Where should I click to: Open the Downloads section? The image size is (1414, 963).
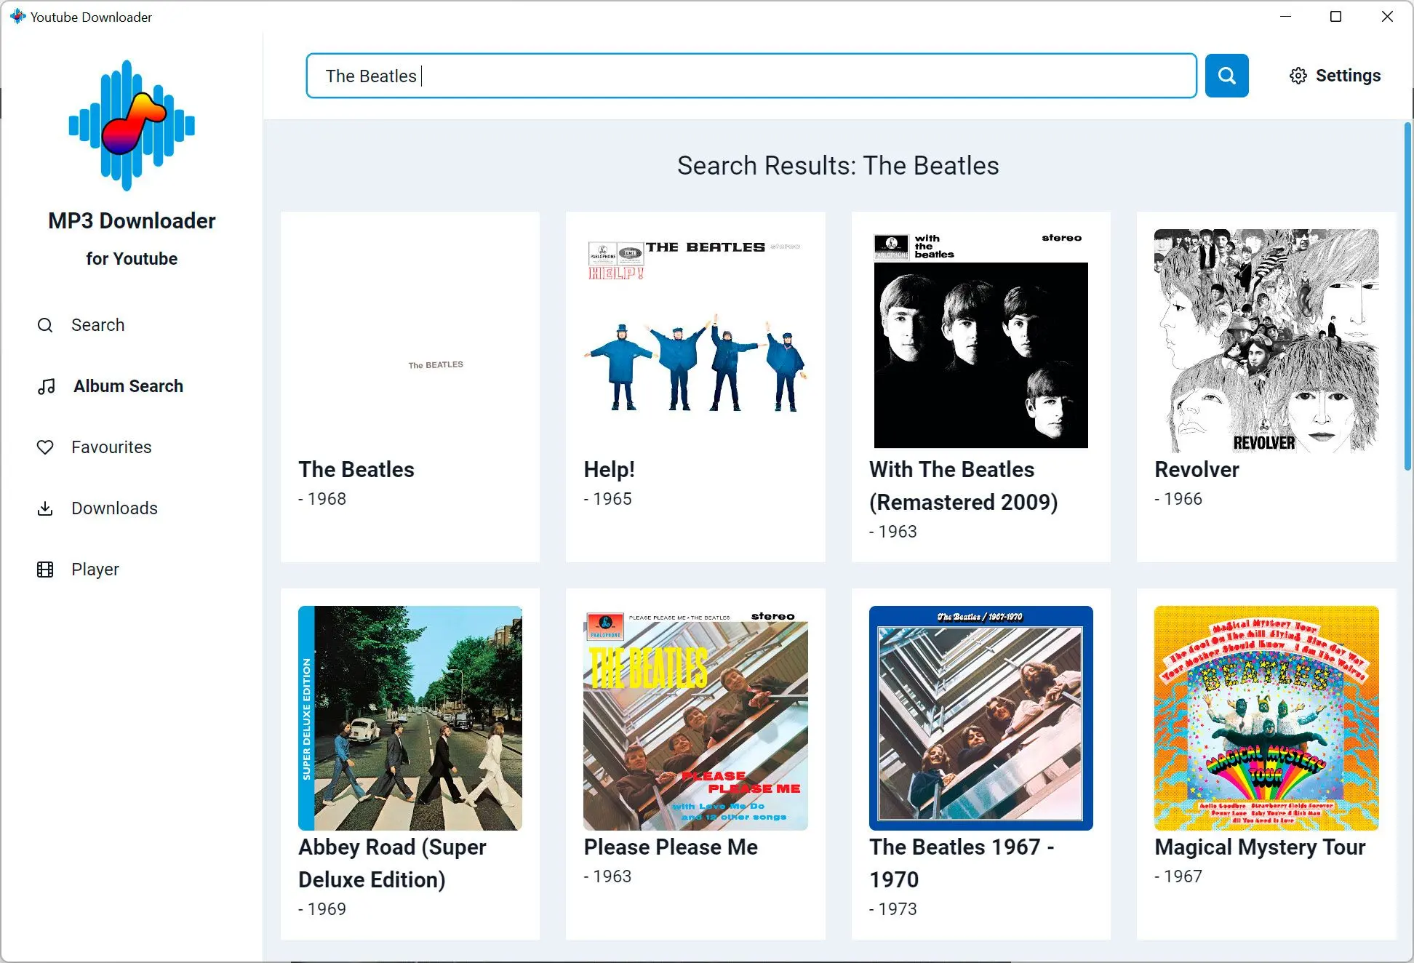coord(115,507)
